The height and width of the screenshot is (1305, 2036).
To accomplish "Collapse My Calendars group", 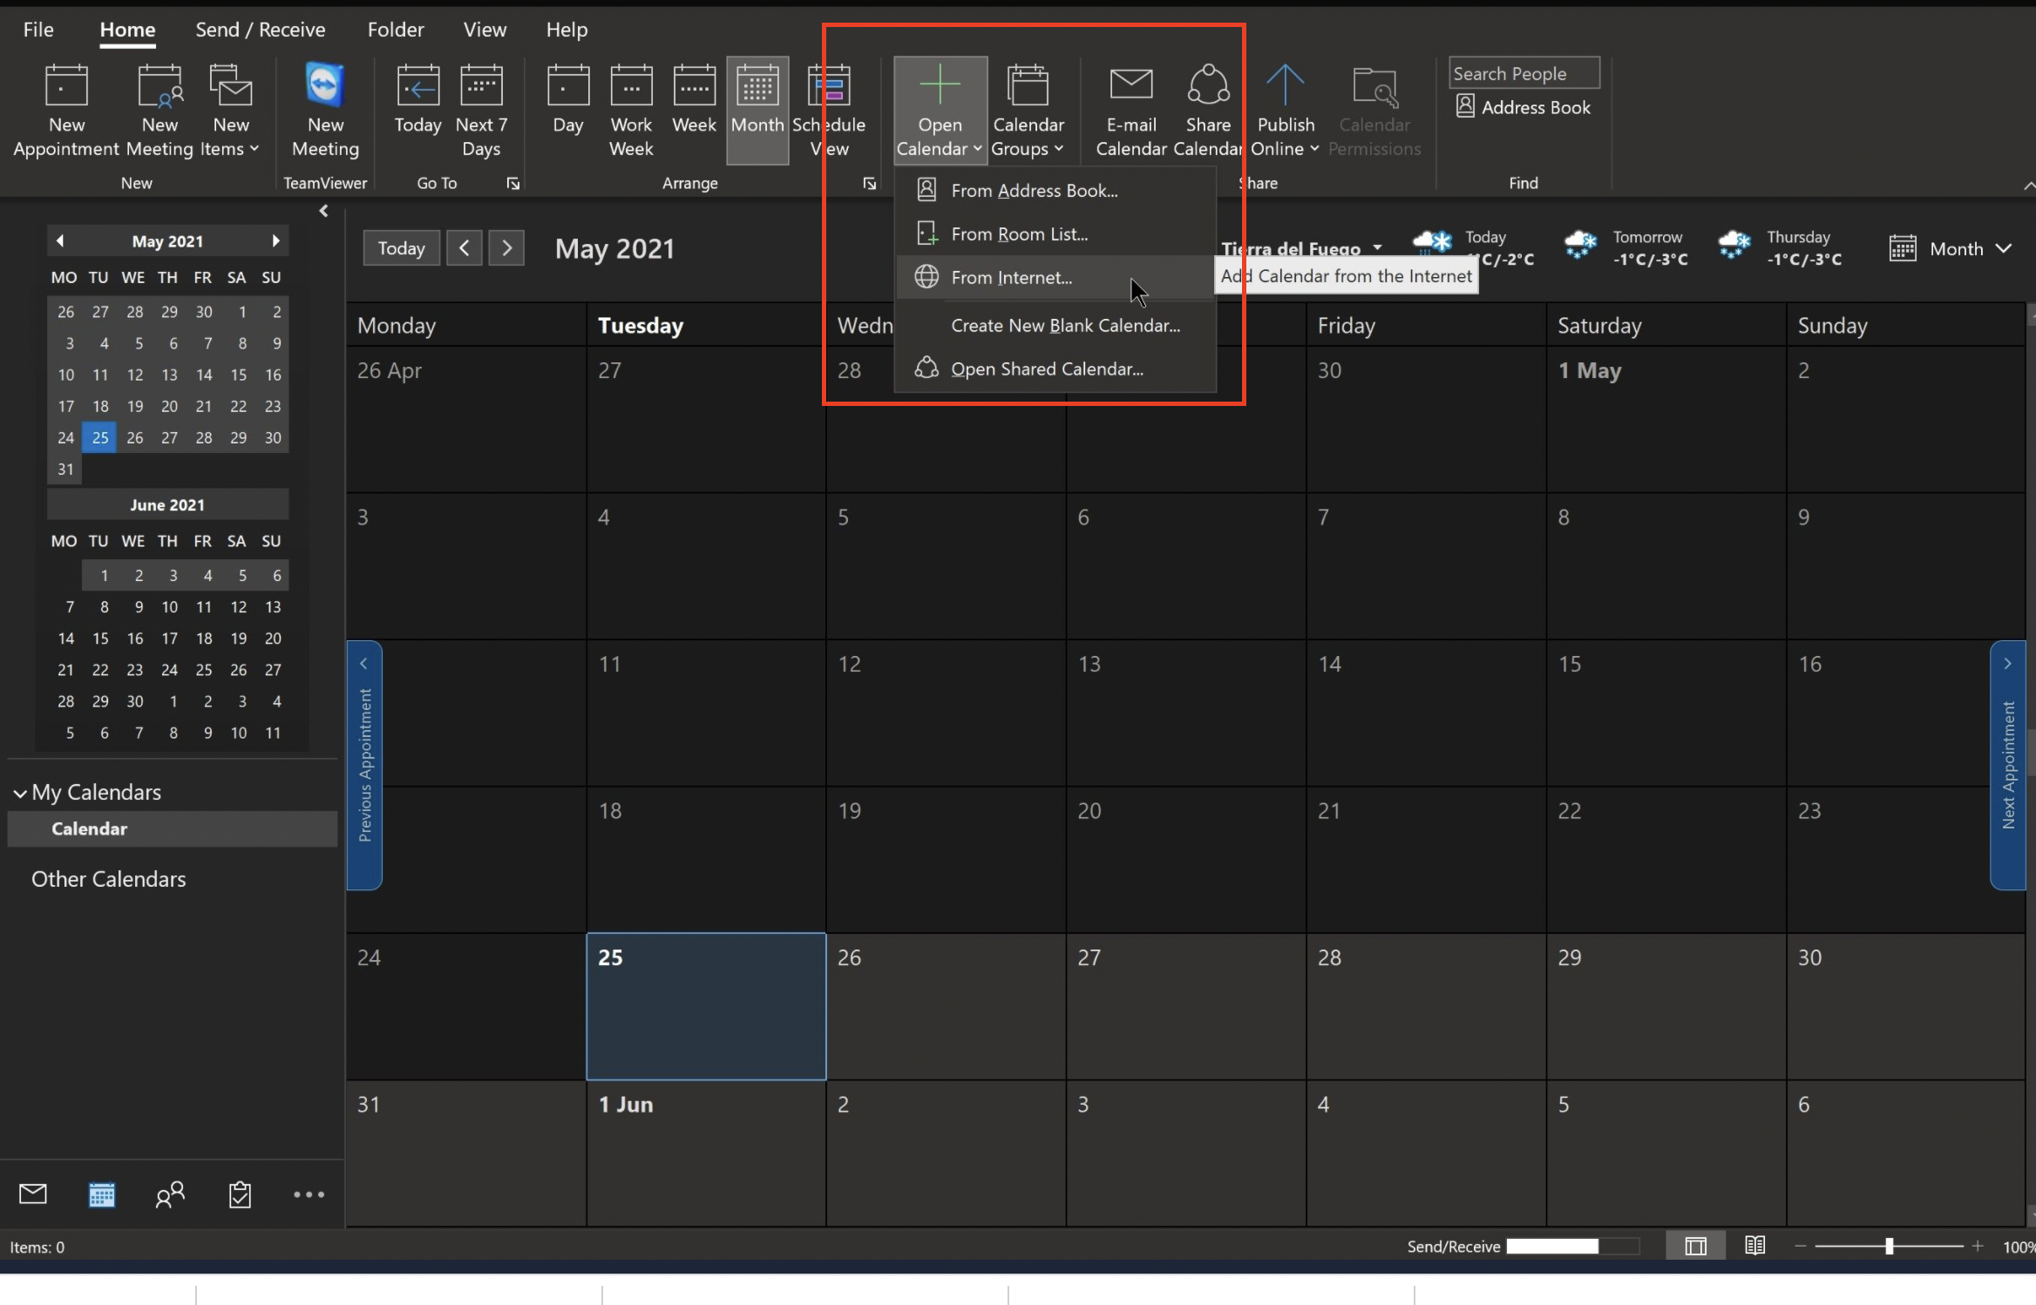I will pos(20,793).
